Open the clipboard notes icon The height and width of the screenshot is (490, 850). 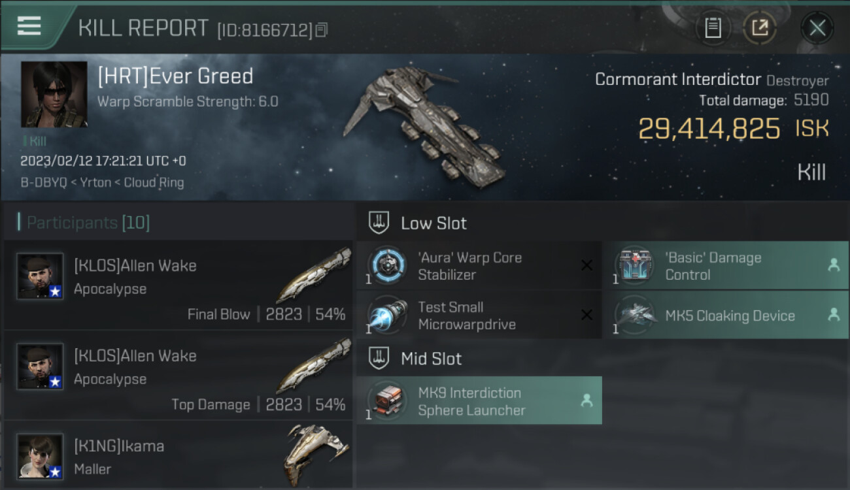[x=713, y=27]
